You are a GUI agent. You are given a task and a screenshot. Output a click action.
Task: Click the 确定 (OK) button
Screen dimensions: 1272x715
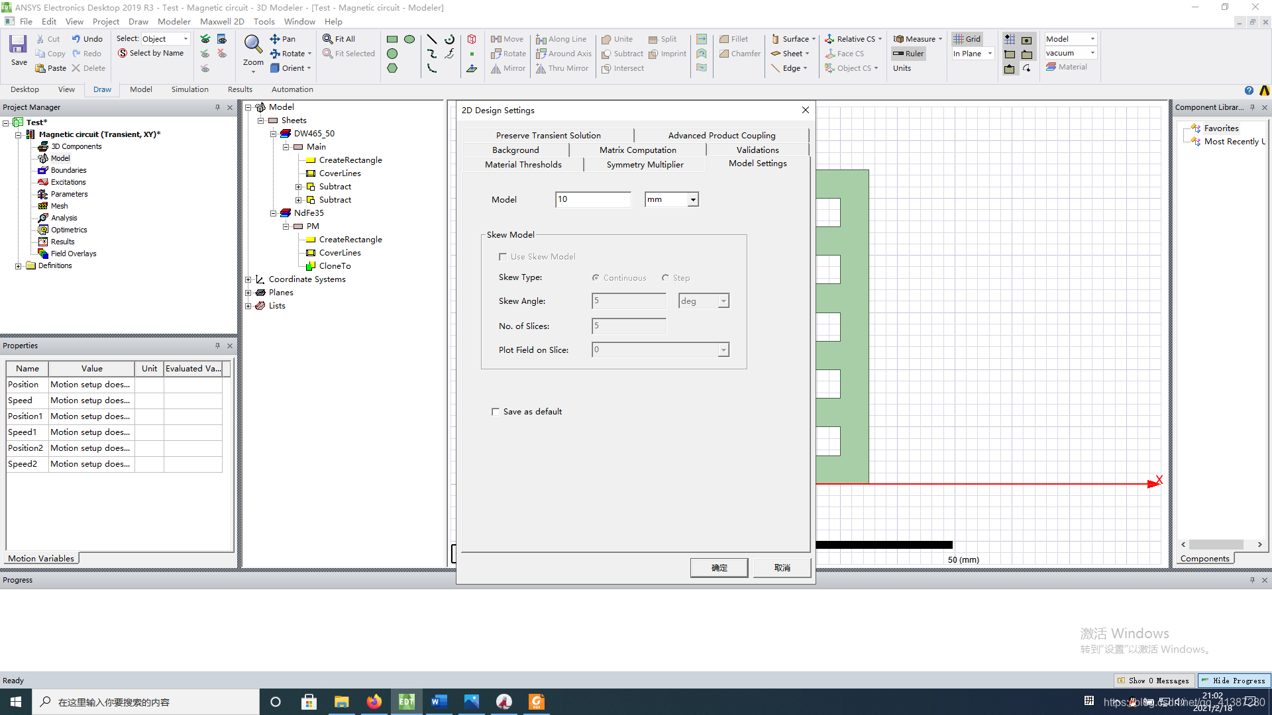(719, 568)
